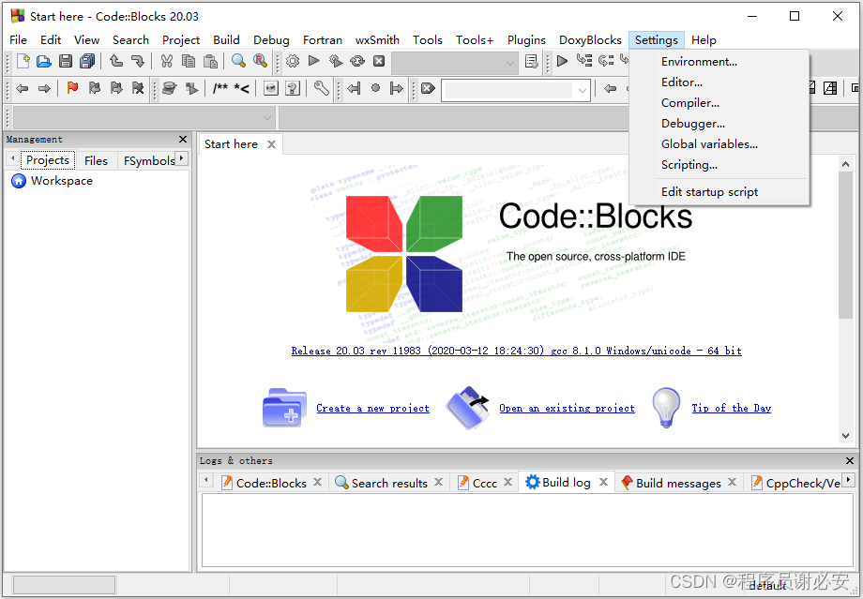Click the Build and run icon

click(336, 61)
